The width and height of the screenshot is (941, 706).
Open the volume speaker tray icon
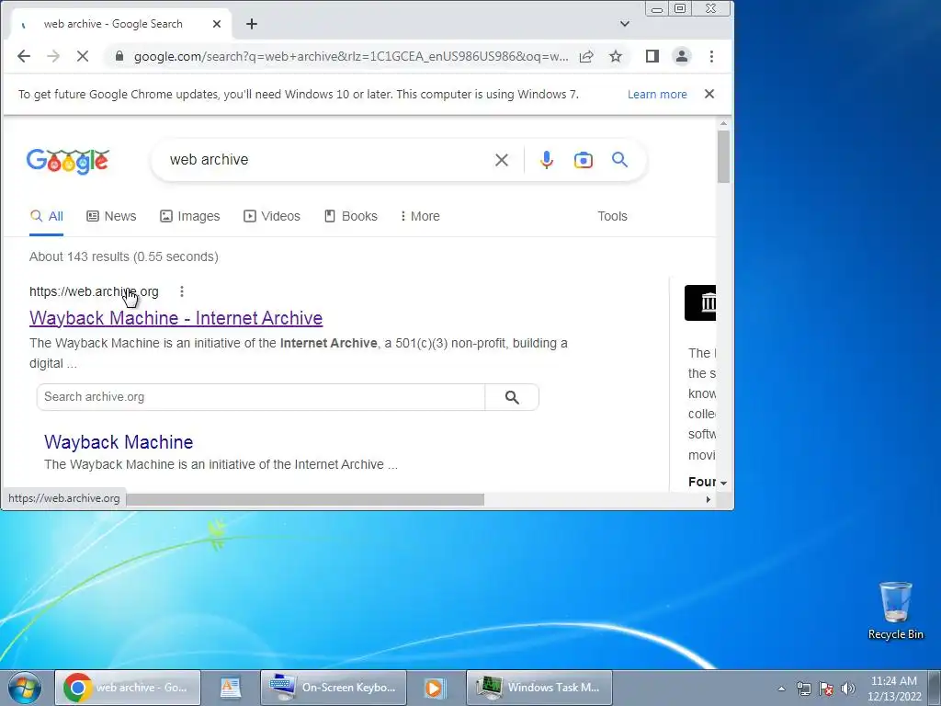coord(848,689)
